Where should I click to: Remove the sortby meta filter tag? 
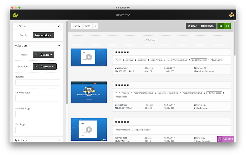(95, 26)
